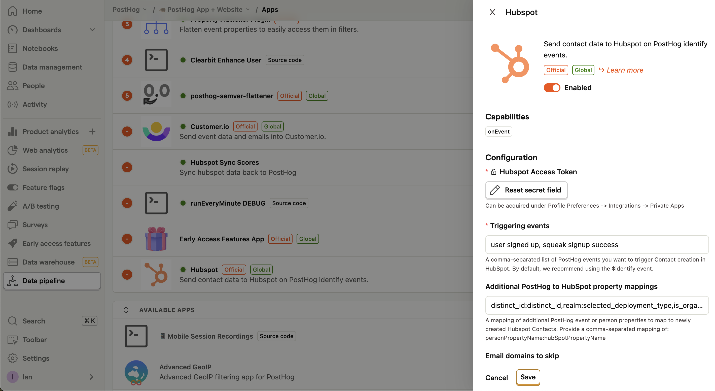Open the Learn more link

coord(621,70)
